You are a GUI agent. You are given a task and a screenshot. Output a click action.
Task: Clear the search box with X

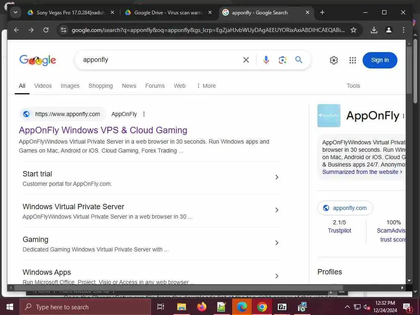click(246, 60)
